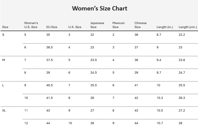Select the EU size 36.5 cell

(49, 47)
